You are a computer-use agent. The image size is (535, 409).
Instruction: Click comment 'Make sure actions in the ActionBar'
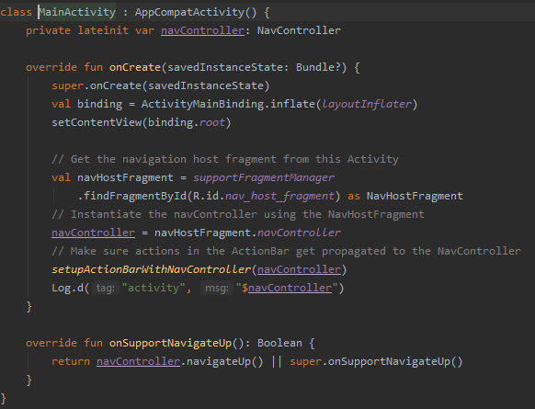286,252
